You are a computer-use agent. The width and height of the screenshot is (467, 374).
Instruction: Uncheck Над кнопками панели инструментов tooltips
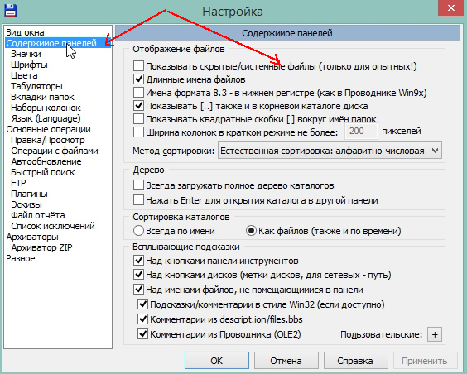(138, 261)
